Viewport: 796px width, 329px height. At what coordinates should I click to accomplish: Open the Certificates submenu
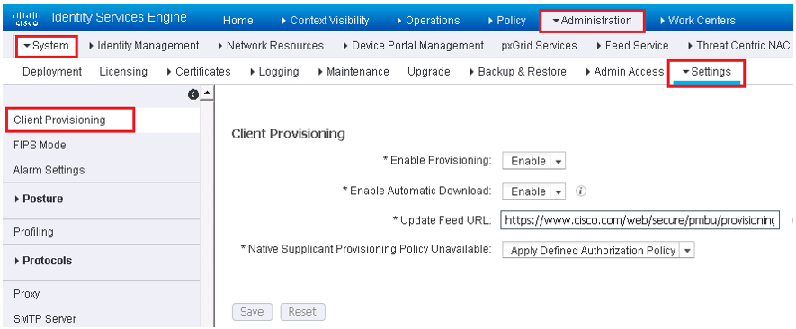(199, 72)
